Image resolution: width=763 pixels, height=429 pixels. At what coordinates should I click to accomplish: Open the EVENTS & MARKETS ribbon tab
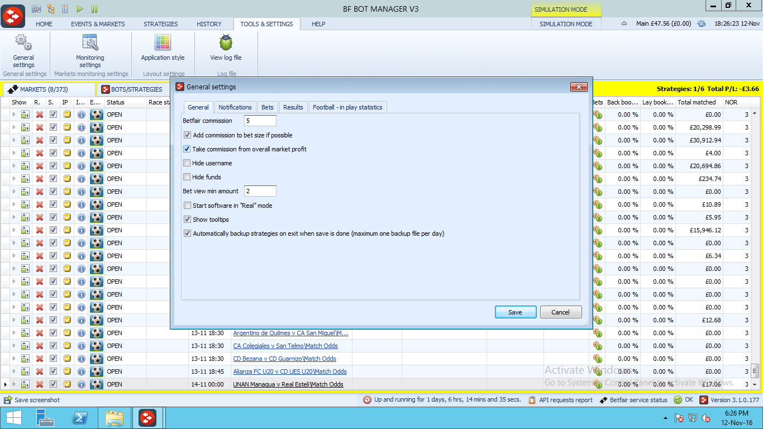click(x=98, y=24)
